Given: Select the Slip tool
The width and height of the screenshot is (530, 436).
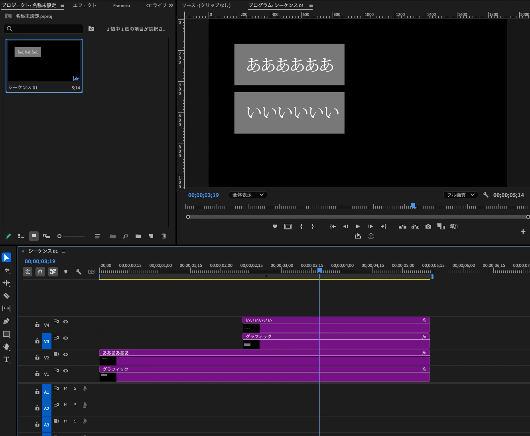Looking at the screenshot, I should click(6, 308).
